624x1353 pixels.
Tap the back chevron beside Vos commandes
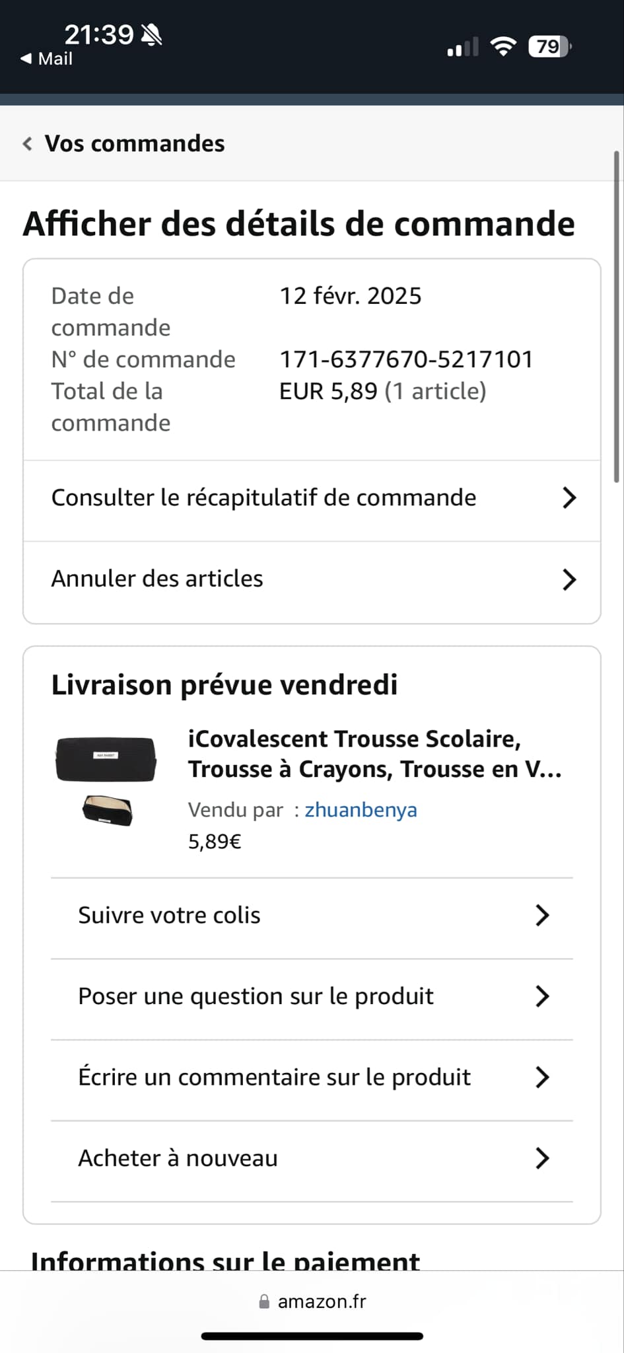click(x=27, y=144)
